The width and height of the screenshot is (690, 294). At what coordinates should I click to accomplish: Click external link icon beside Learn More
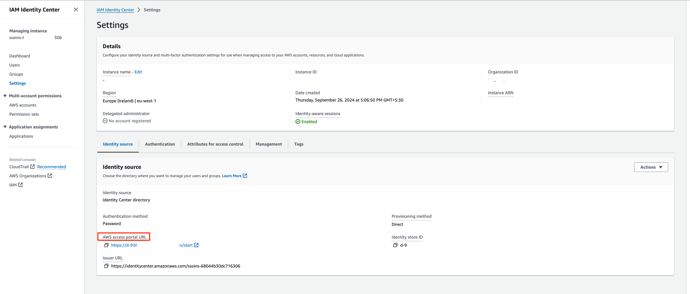click(x=245, y=176)
